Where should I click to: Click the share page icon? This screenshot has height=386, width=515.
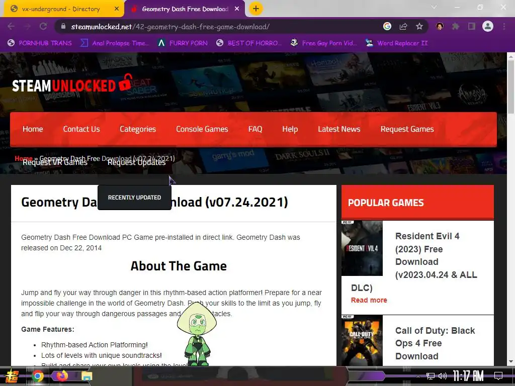(403, 27)
